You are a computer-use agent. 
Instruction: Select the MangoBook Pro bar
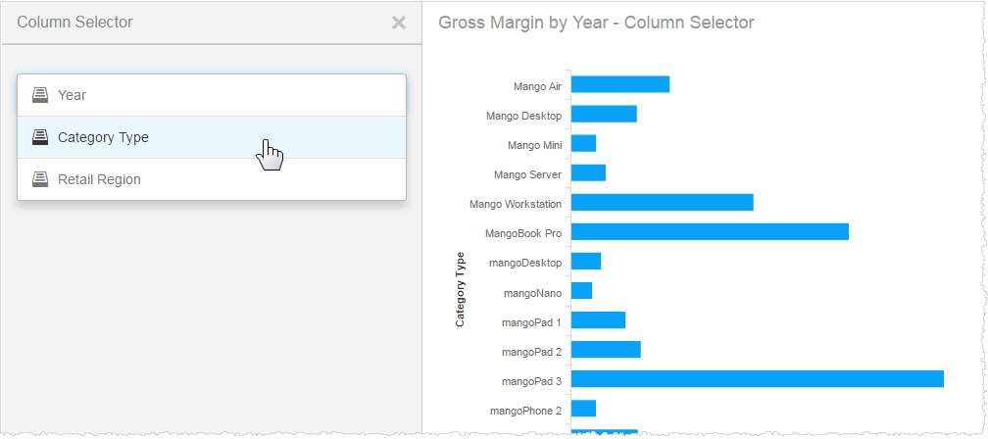pos(710,231)
